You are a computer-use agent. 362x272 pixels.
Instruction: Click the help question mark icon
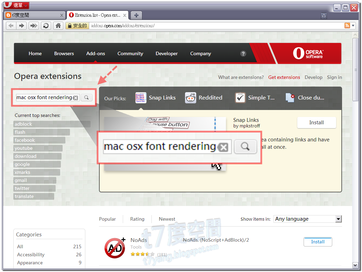(x=243, y=53)
